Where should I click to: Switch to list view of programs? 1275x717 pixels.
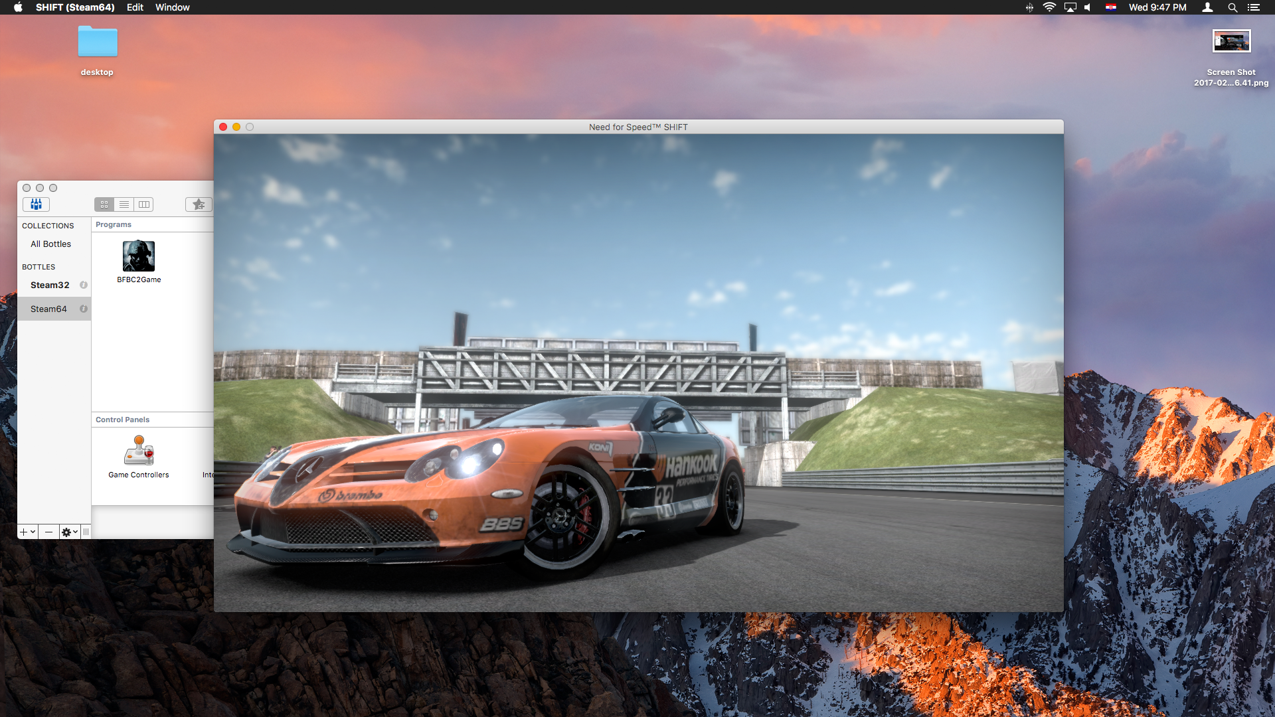click(x=124, y=204)
